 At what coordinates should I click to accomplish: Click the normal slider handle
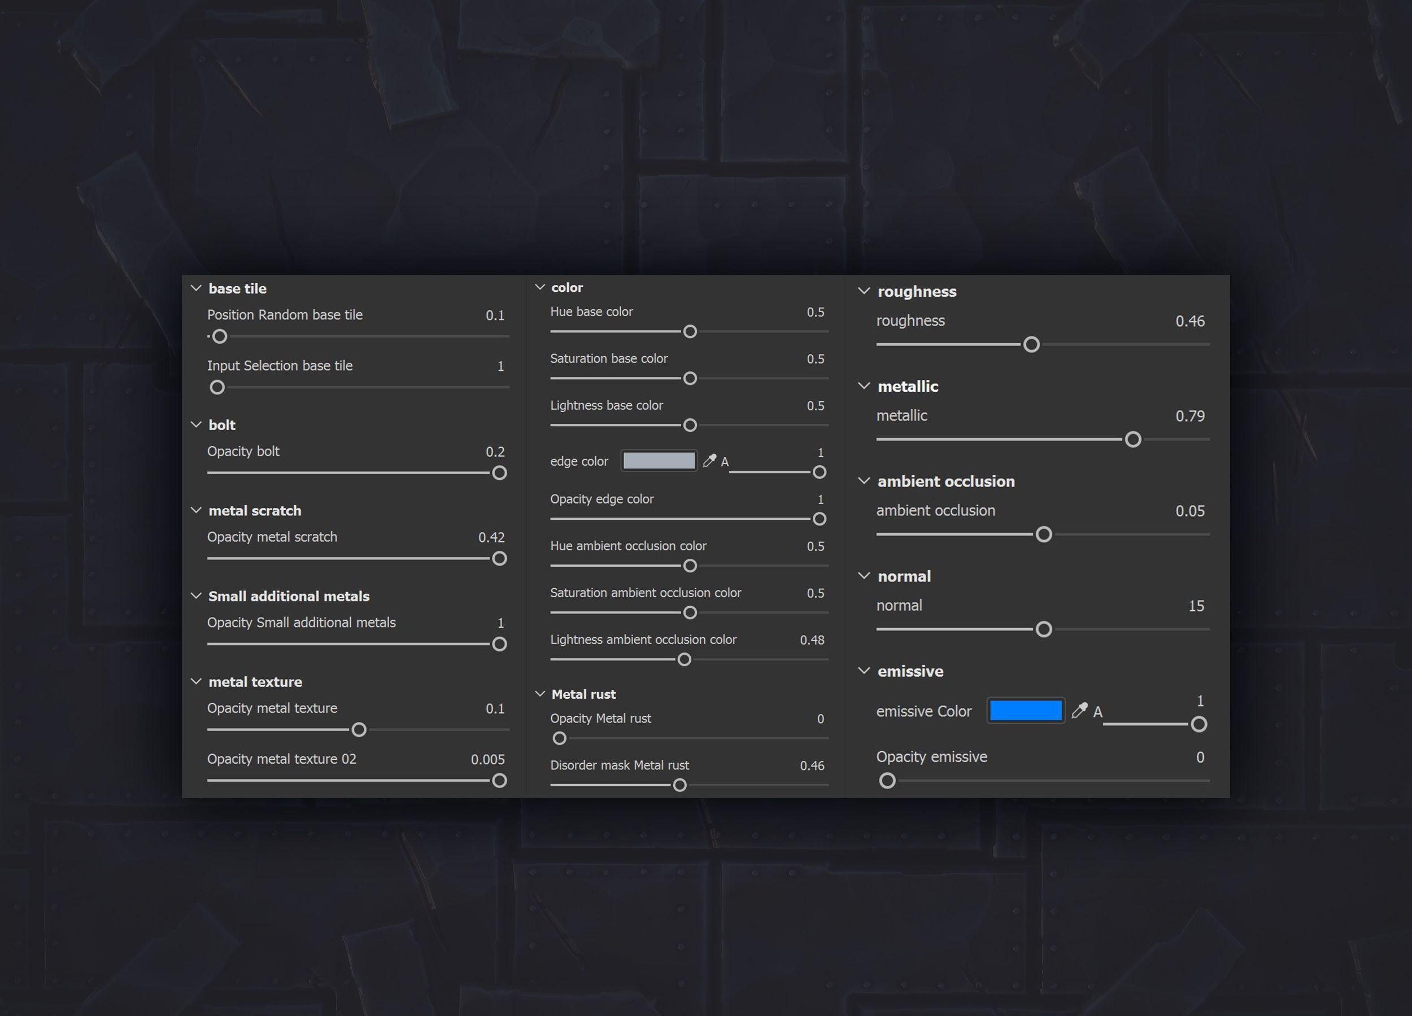click(x=1044, y=629)
